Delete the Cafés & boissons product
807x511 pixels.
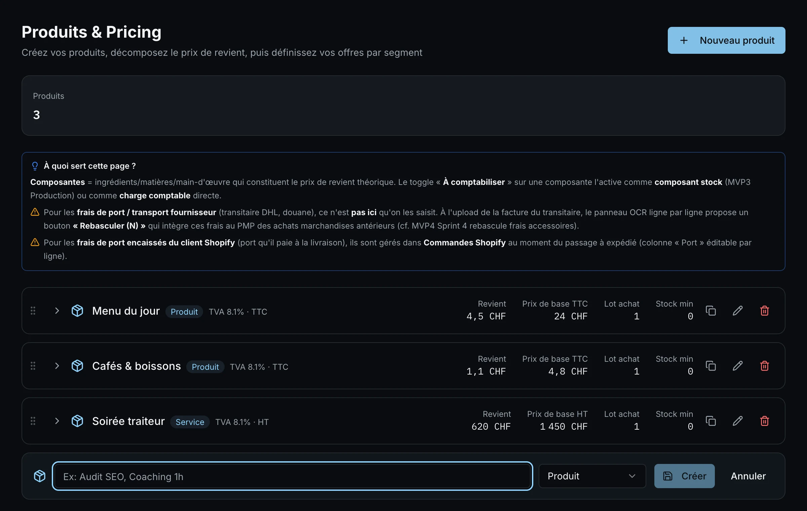(764, 366)
